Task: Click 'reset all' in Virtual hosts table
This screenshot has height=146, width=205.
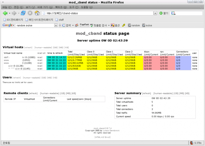Action: pyautogui.click(x=41, y=53)
